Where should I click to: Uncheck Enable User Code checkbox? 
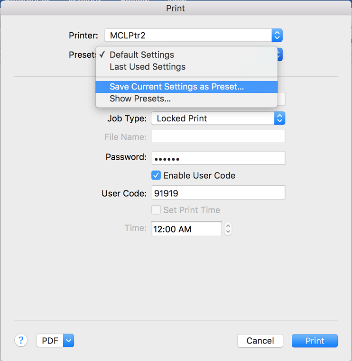(156, 175)
